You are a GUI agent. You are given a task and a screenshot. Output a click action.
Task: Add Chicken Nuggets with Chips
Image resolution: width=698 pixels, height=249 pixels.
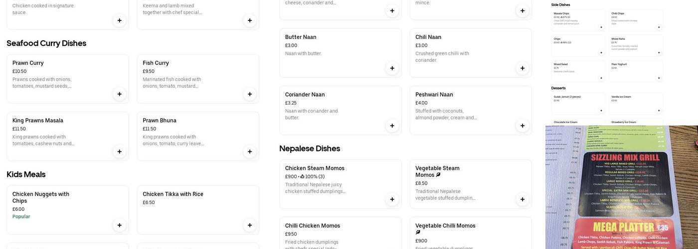119,225
